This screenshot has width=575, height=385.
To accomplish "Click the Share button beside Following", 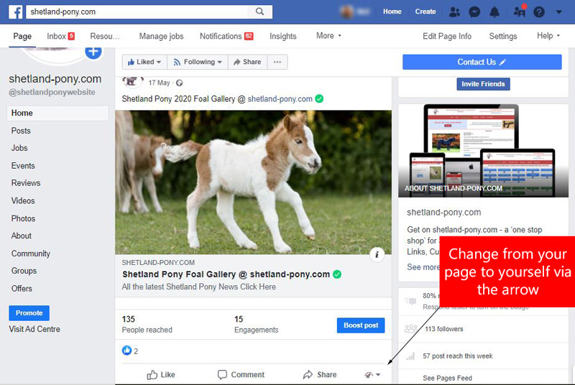I will click(x=247, y=62).
